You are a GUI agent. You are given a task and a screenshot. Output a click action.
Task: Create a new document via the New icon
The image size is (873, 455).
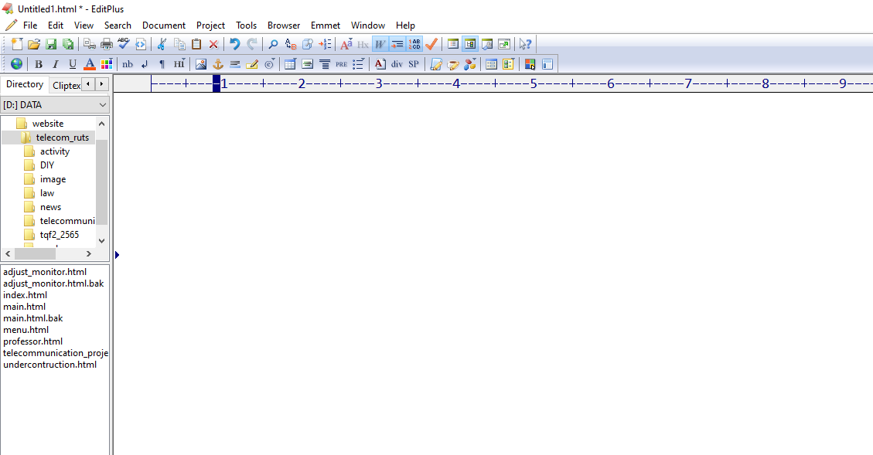17,44
